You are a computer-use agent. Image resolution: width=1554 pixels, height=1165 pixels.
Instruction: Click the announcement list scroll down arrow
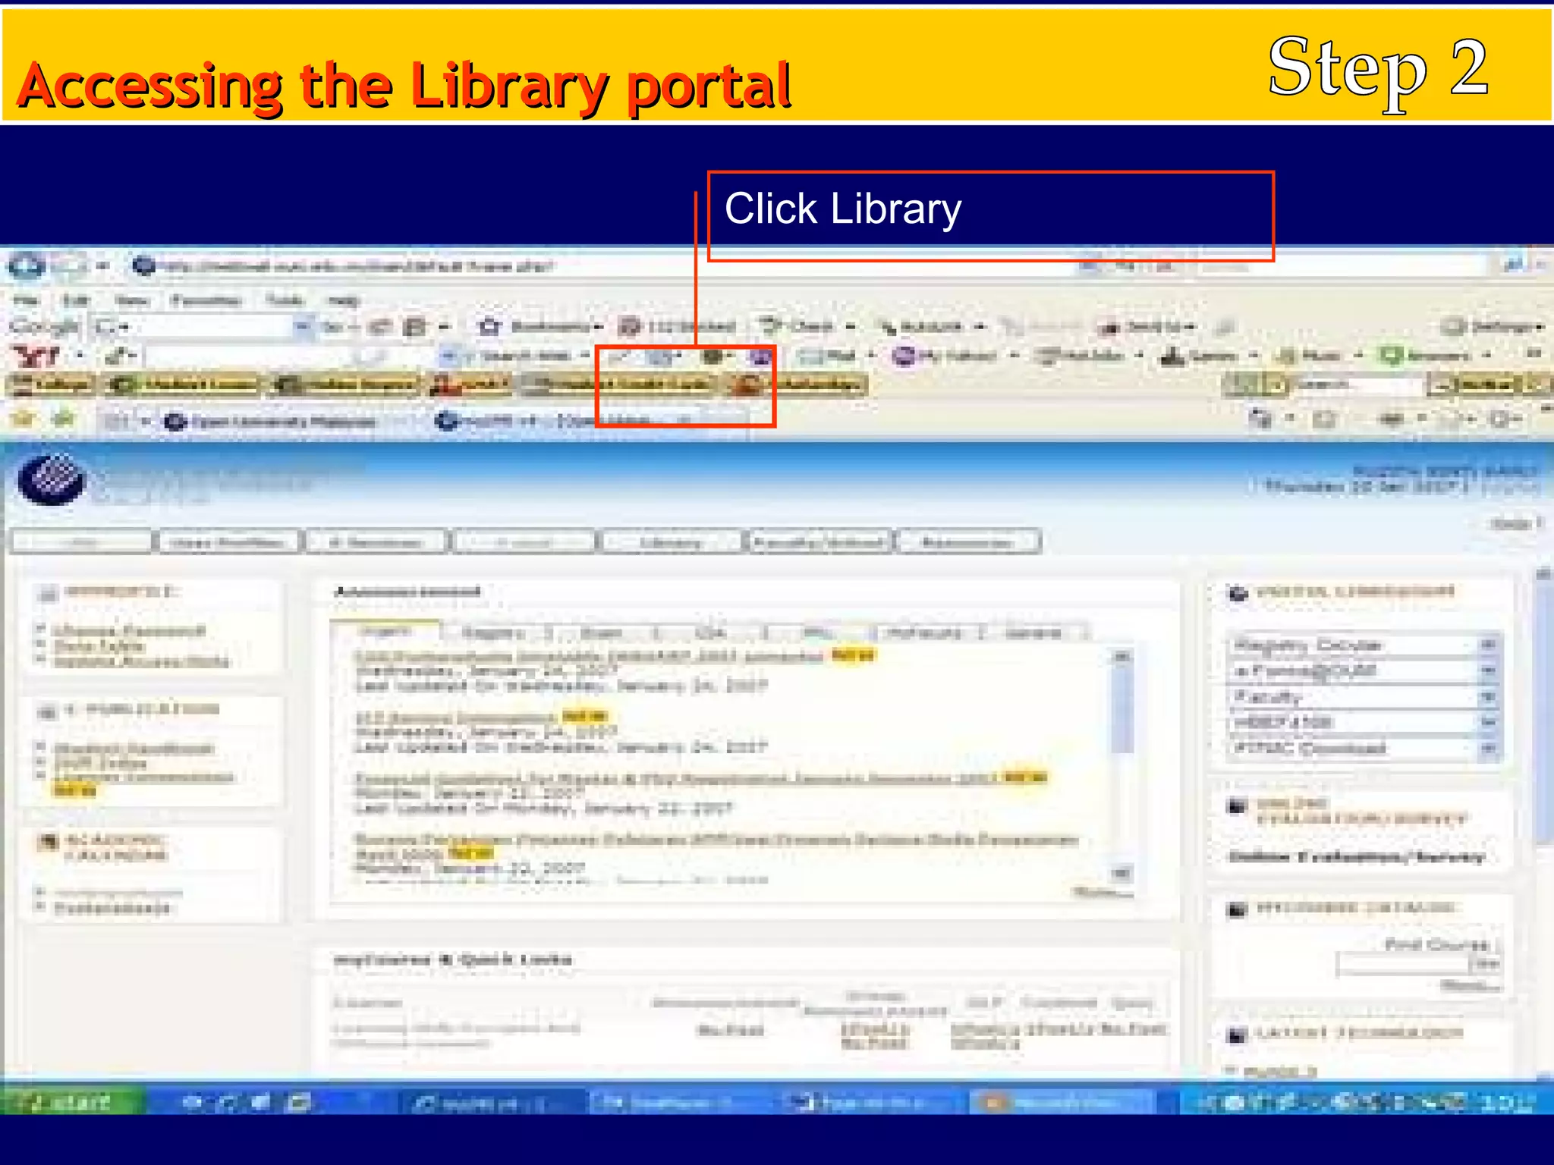coord(1121,873)
